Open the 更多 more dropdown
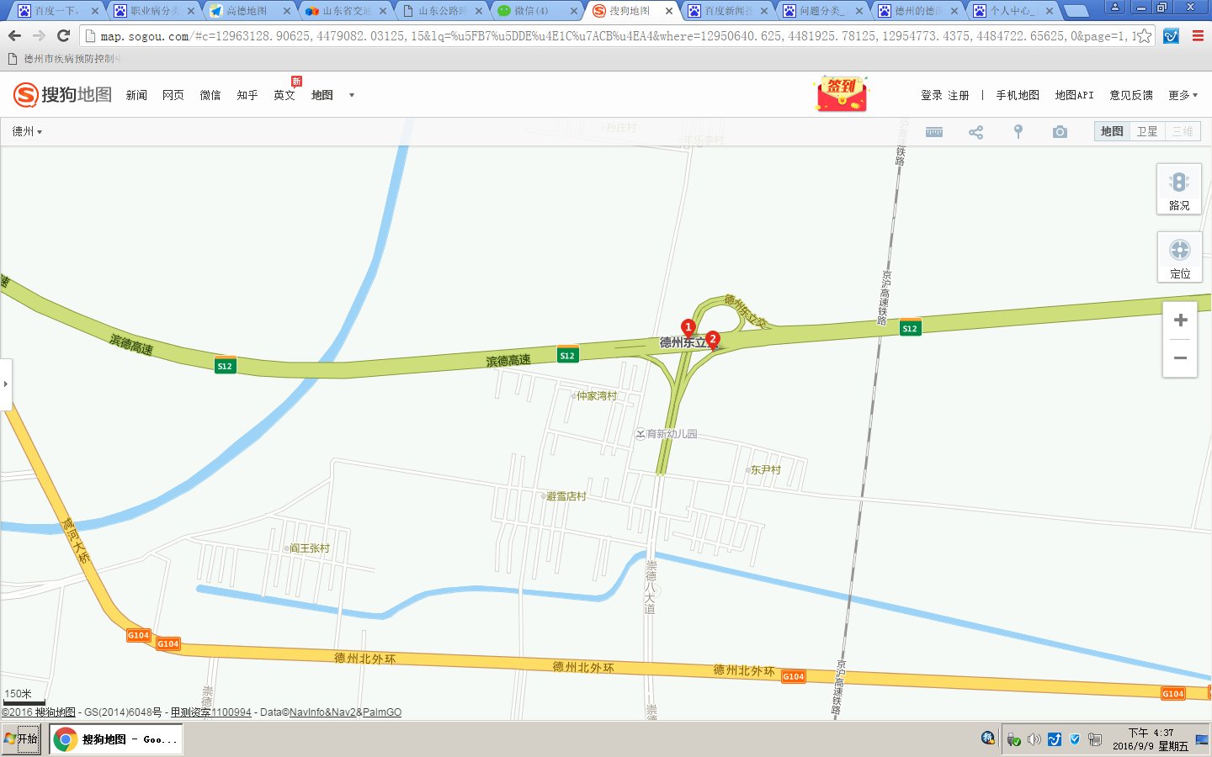Screen dimensions: 1212x757 tap(1183, 95)
